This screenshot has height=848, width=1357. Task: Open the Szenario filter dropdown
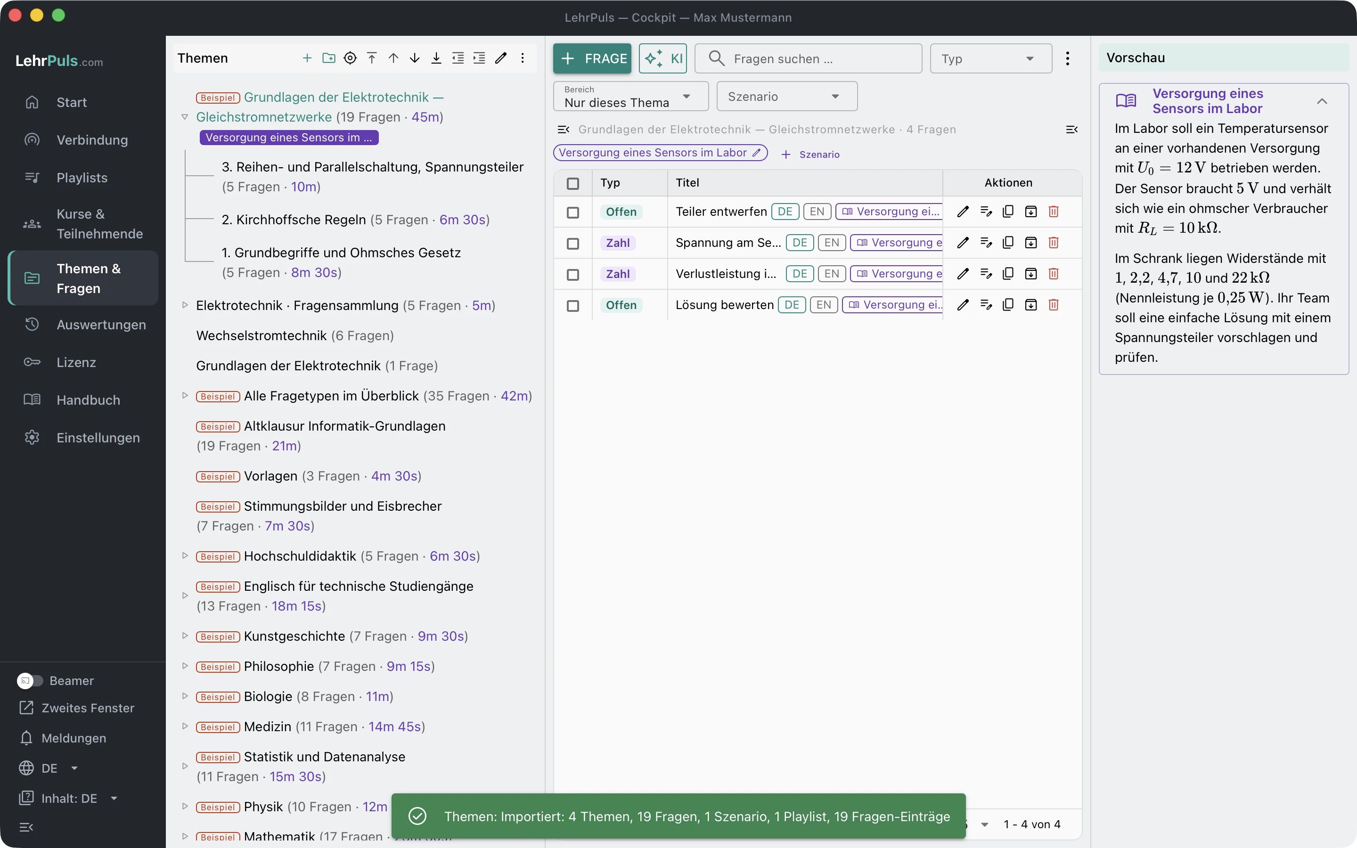click(x=787, y=97)
